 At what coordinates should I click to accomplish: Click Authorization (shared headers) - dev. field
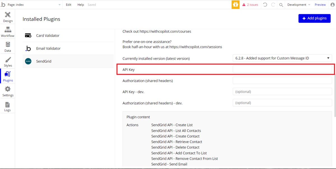click(282, 103)
